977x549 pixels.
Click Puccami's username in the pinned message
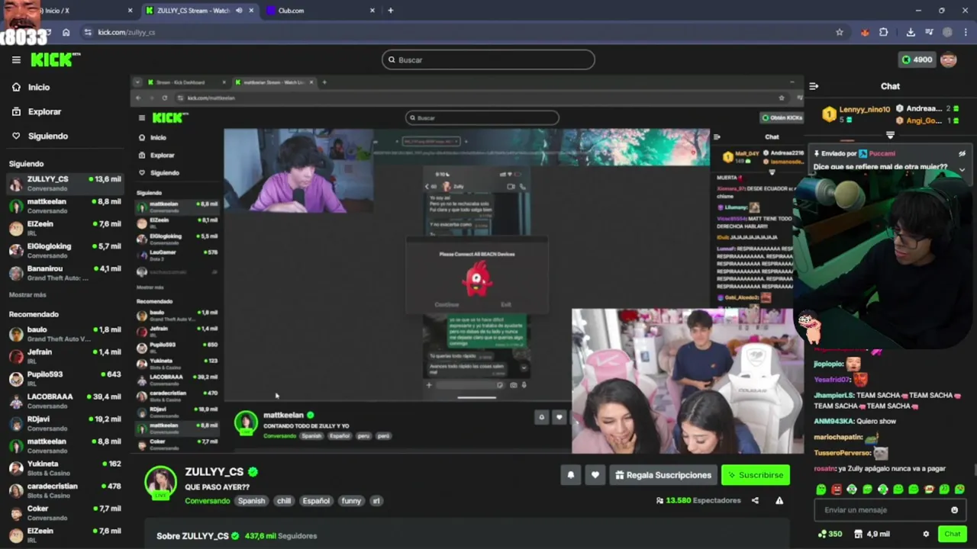882,153
